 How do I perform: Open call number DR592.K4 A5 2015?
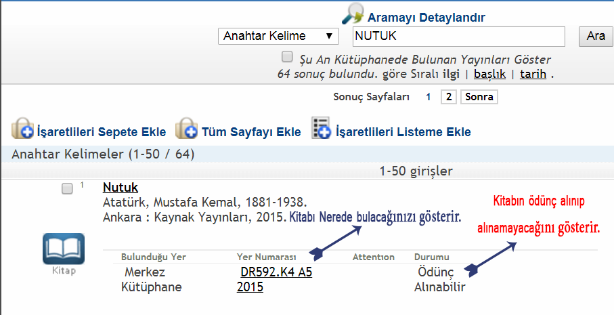click(x=274, y=279)
